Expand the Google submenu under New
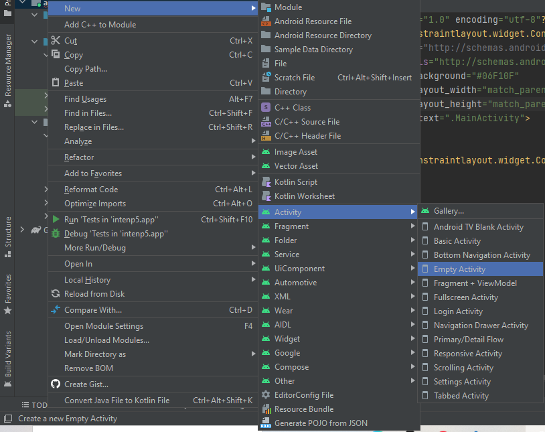This screenshot has width=545, height=432. 284,352
